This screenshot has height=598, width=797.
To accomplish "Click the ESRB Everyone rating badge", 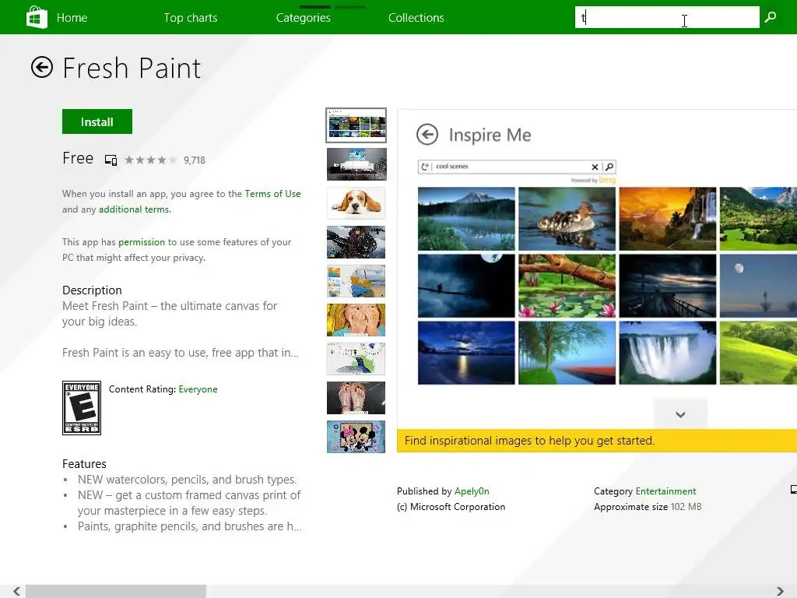I will (x=81, y=408).
